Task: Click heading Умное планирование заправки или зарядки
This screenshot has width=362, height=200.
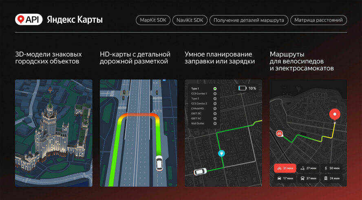Action: [x=220, y=58]
